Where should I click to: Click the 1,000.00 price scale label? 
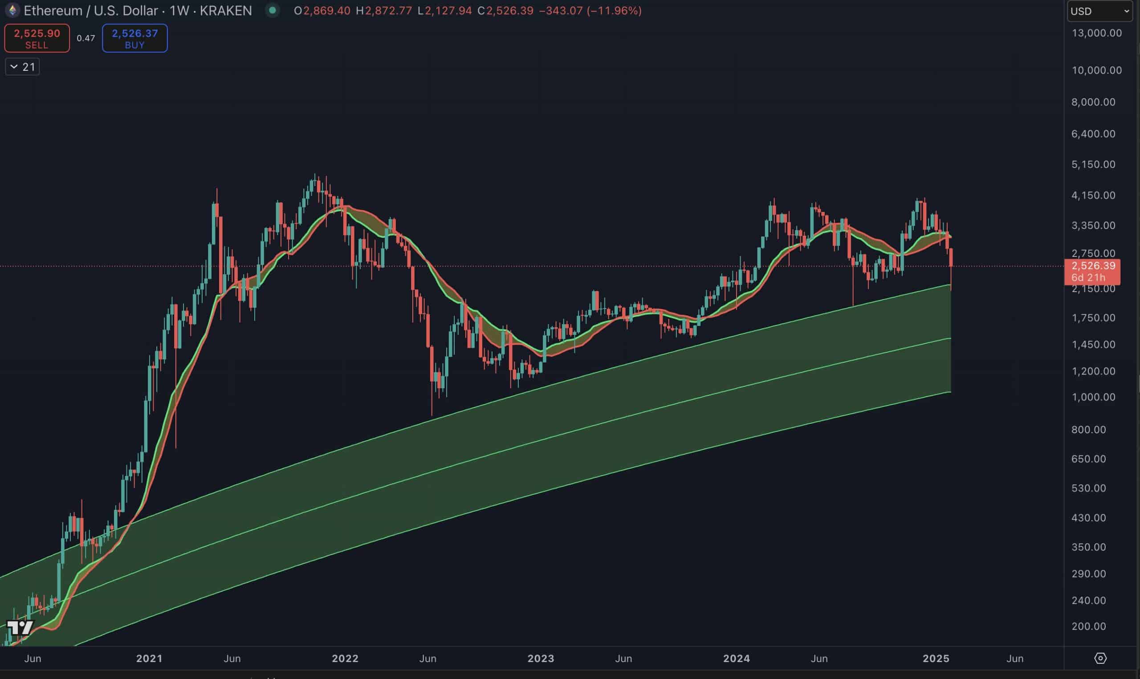coord(1093,397)
